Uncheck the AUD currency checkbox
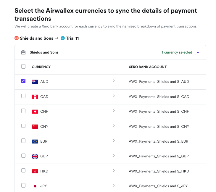The width and height of the screenshot is (216, 192). point(23,81)
